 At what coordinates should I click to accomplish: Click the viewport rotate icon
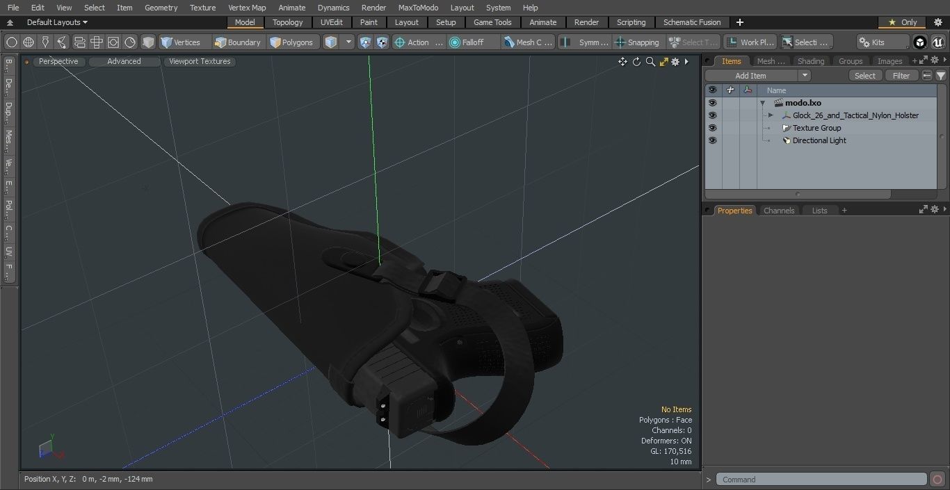pos(636,62)
